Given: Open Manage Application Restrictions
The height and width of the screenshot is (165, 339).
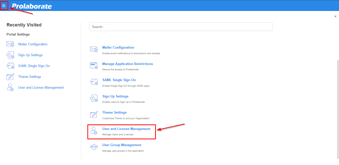Looking at the screenshot, I should pos(127,64).
